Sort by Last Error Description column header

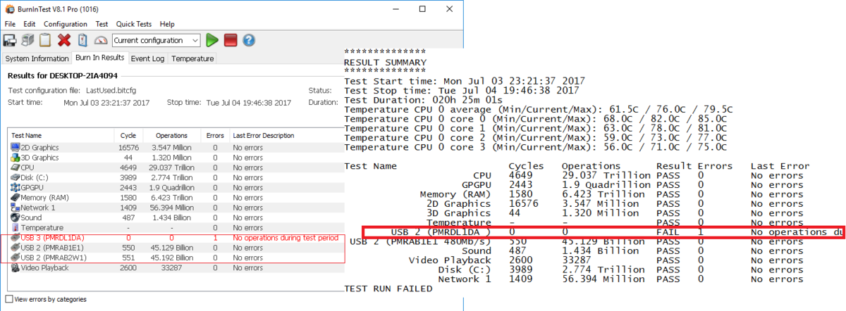286,135
